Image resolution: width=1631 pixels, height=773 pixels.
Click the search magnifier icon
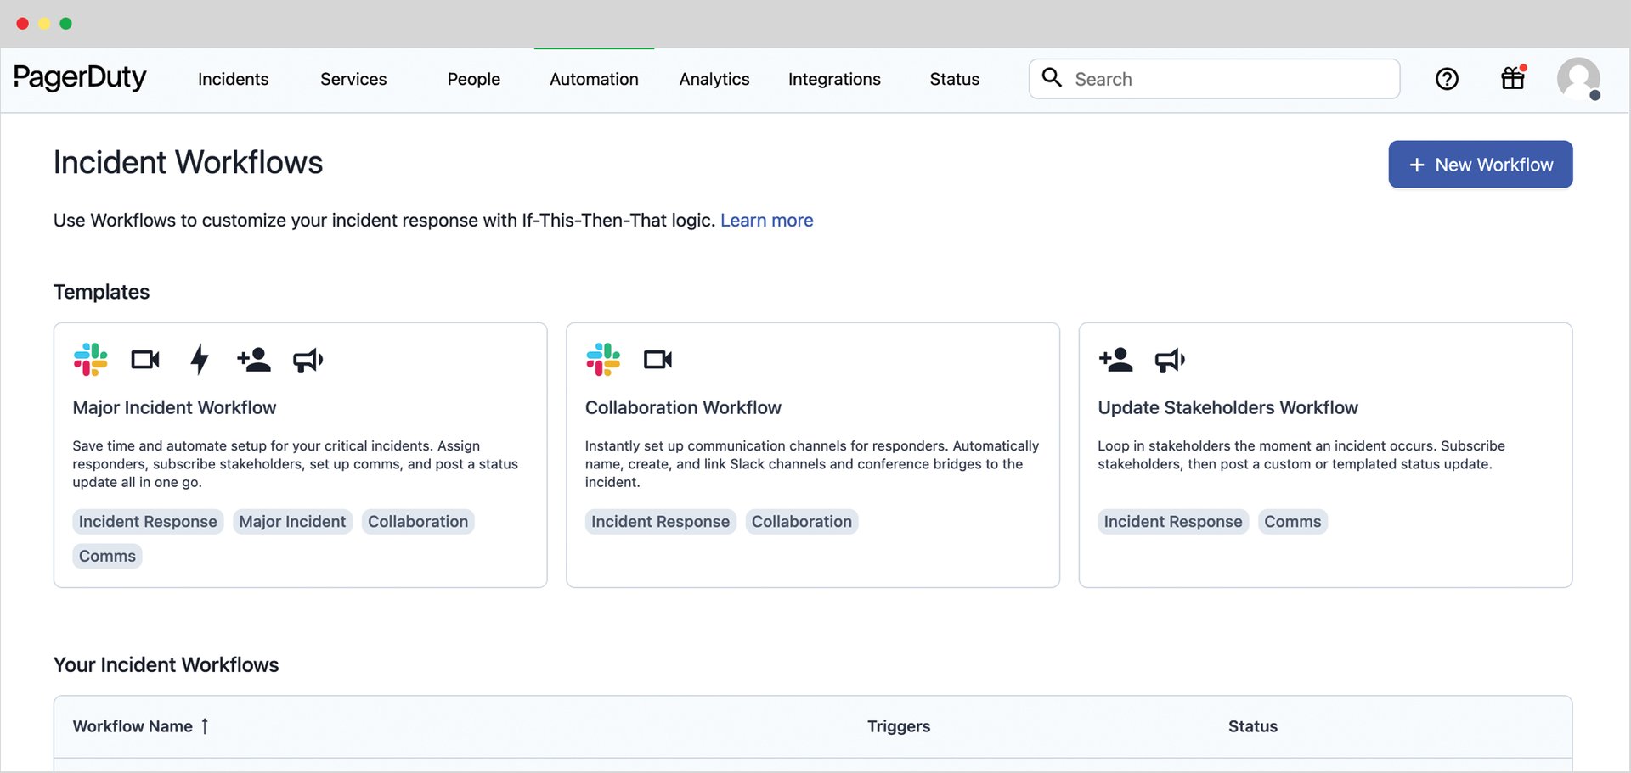(x=1052, y=77)
